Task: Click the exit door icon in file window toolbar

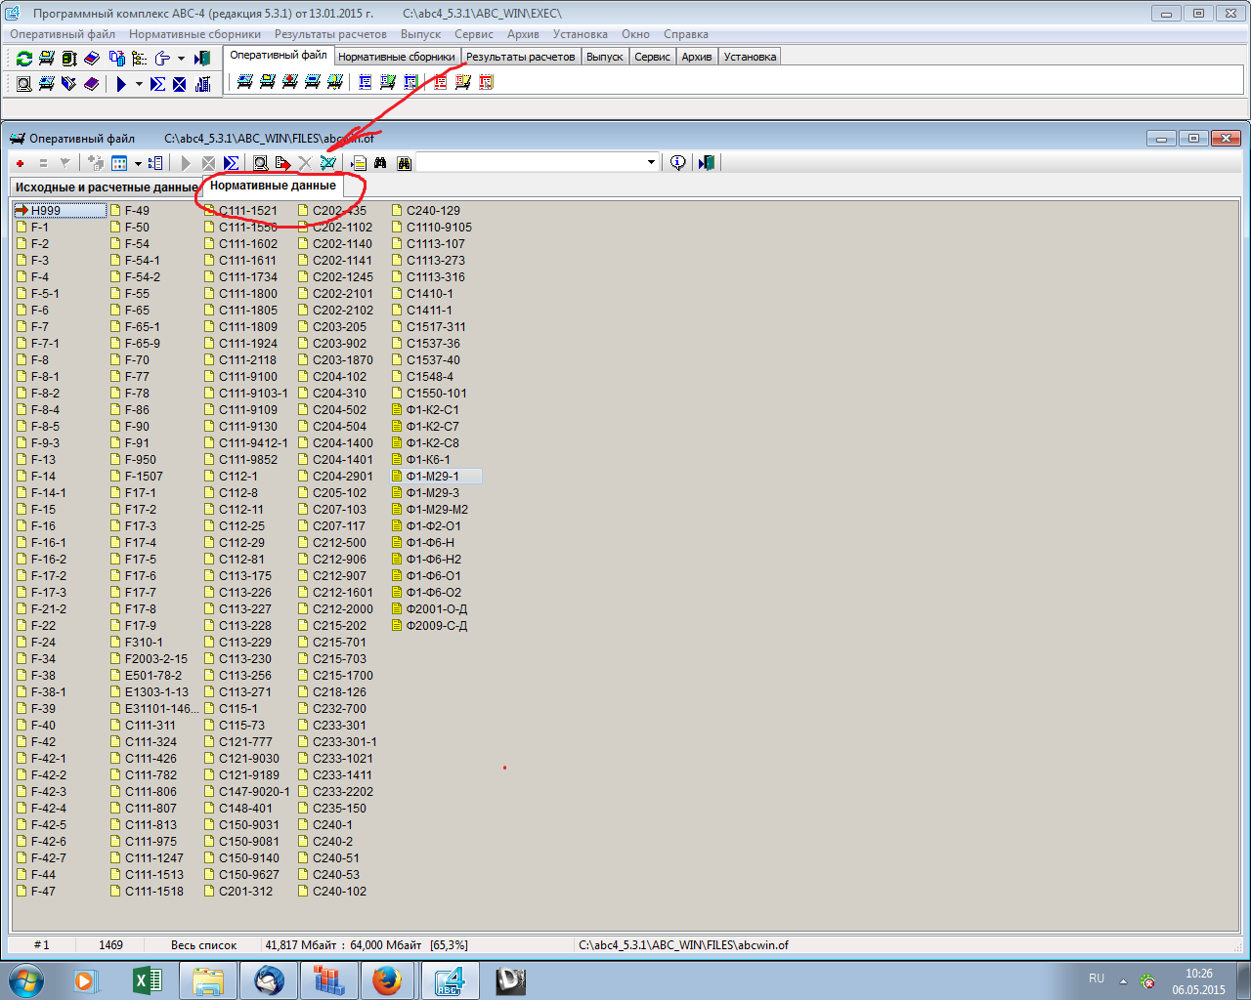Action: (x=707, y=163)
